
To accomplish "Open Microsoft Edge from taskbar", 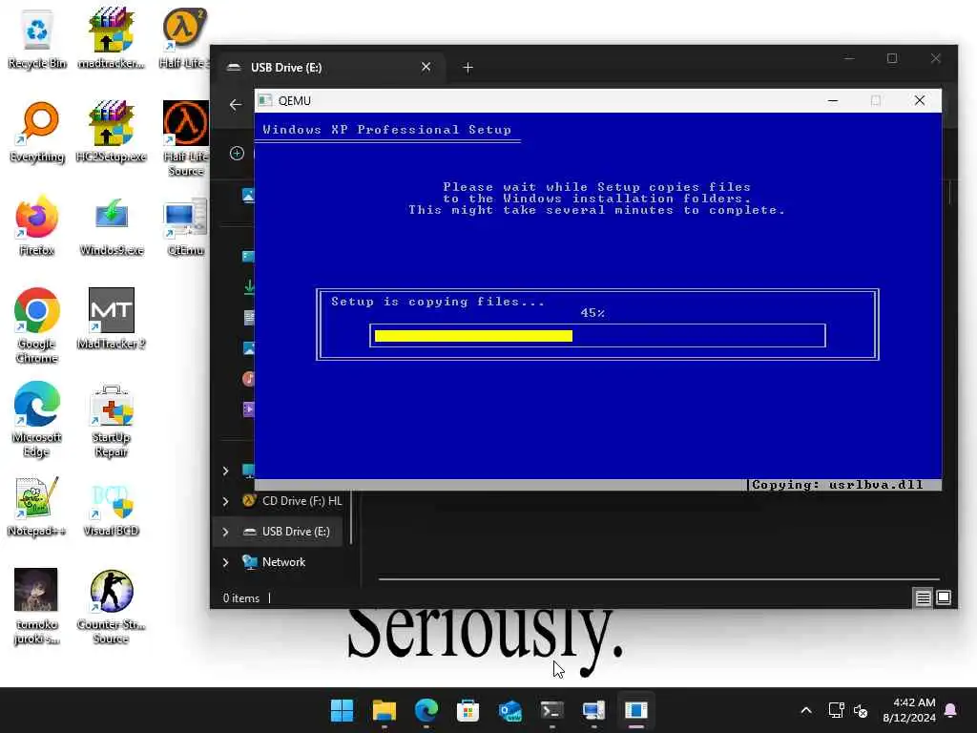I will click(426, 710).
